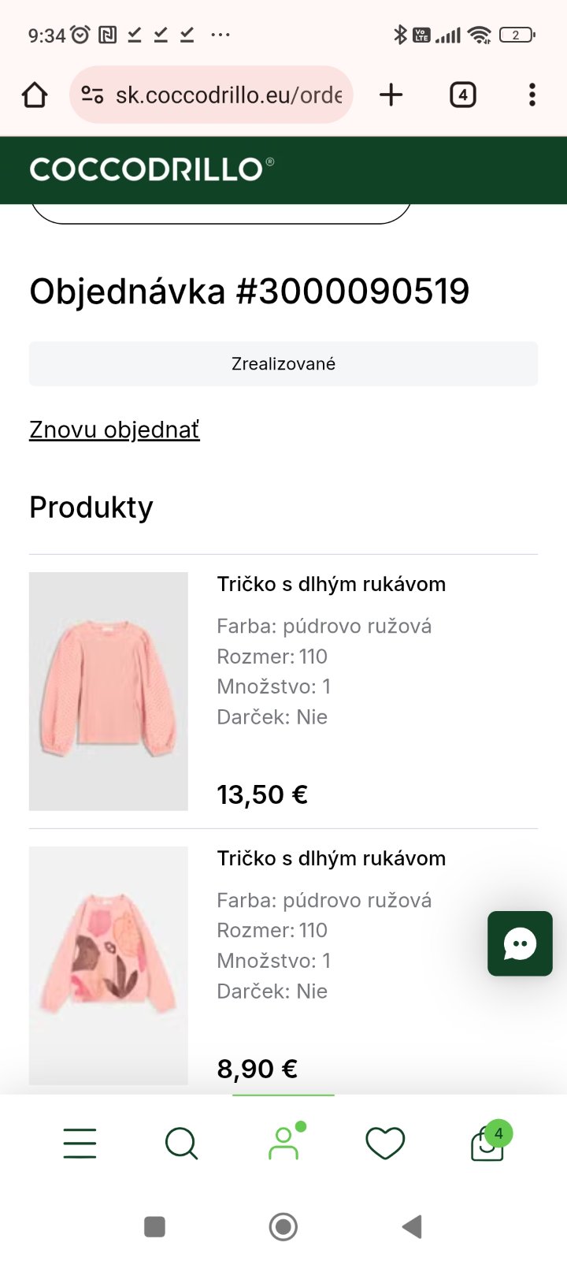Screen dimensions: 567x1261
Task: Tap the address bar URL
Action: pos(228,95)
